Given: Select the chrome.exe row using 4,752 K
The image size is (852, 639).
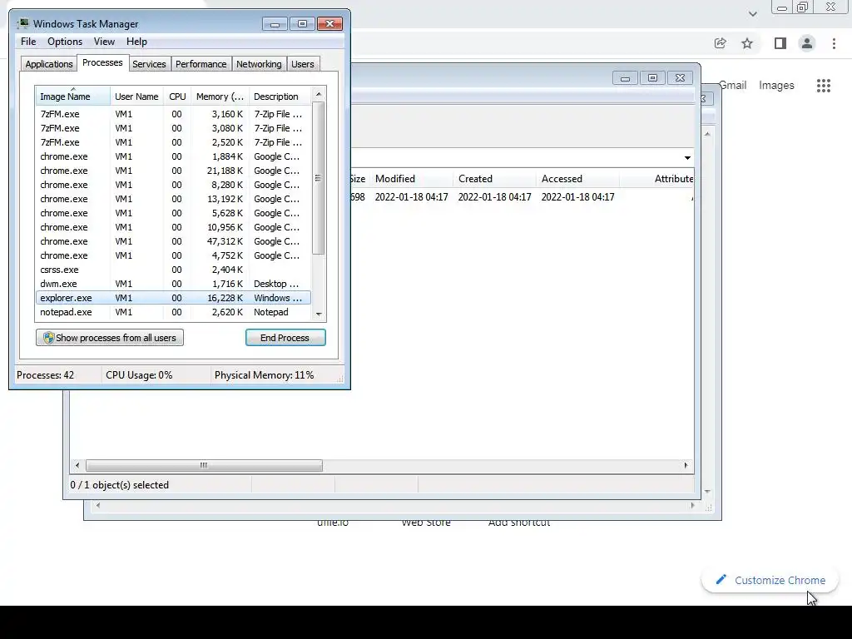Looking at the screenshot, I should 173,255.
